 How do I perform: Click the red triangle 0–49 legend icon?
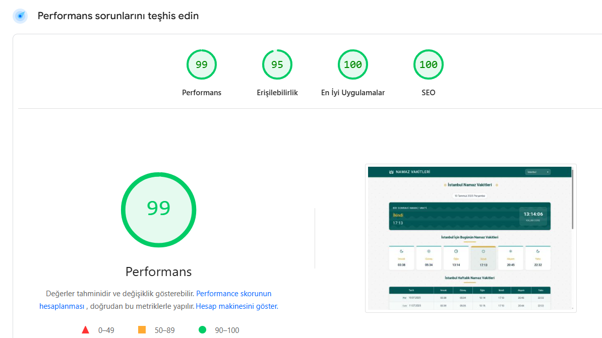point(86,330)
